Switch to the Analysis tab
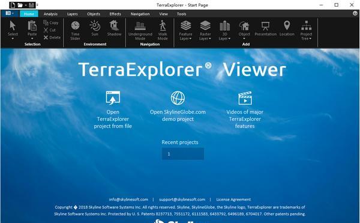 pyautogui.click(x=50, y=14)
